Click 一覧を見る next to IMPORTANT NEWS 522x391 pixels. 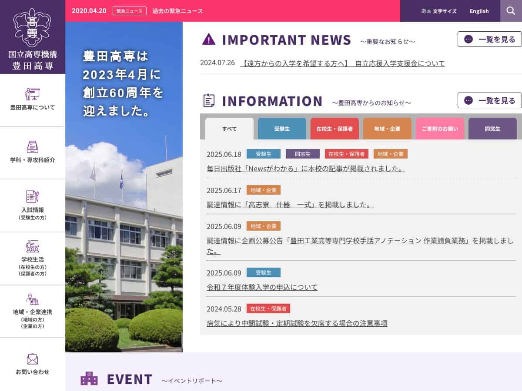(x=490, y=39)
